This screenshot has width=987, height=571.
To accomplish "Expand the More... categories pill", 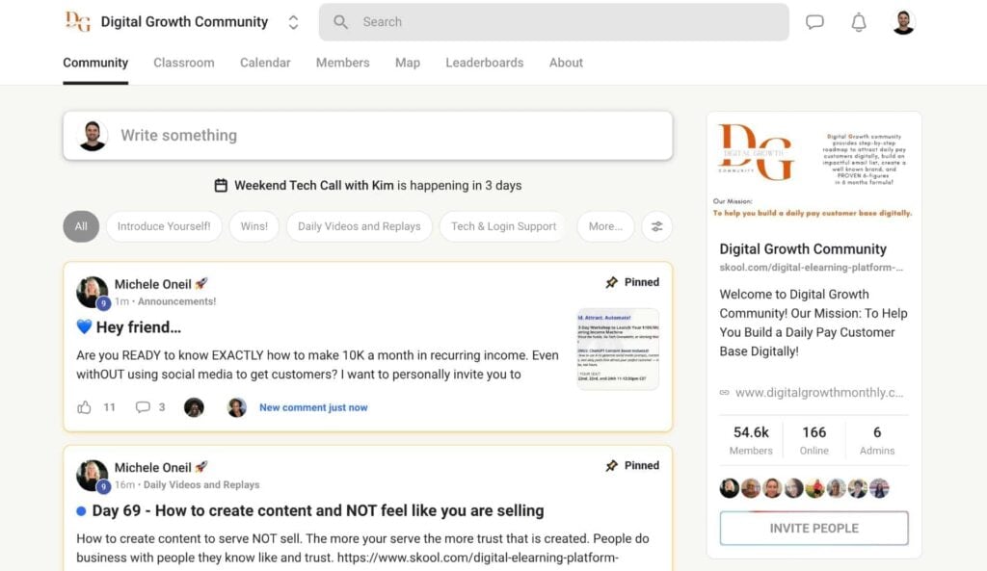I will [605, 226].
